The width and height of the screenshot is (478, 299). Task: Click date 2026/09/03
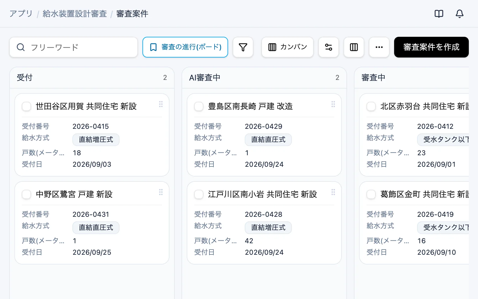[92, 164]
